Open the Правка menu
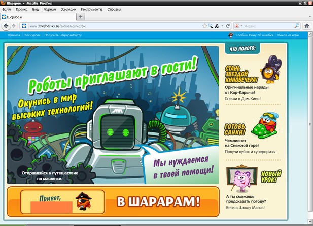Viewport: 313px width, 226px height. click(21, 9)
